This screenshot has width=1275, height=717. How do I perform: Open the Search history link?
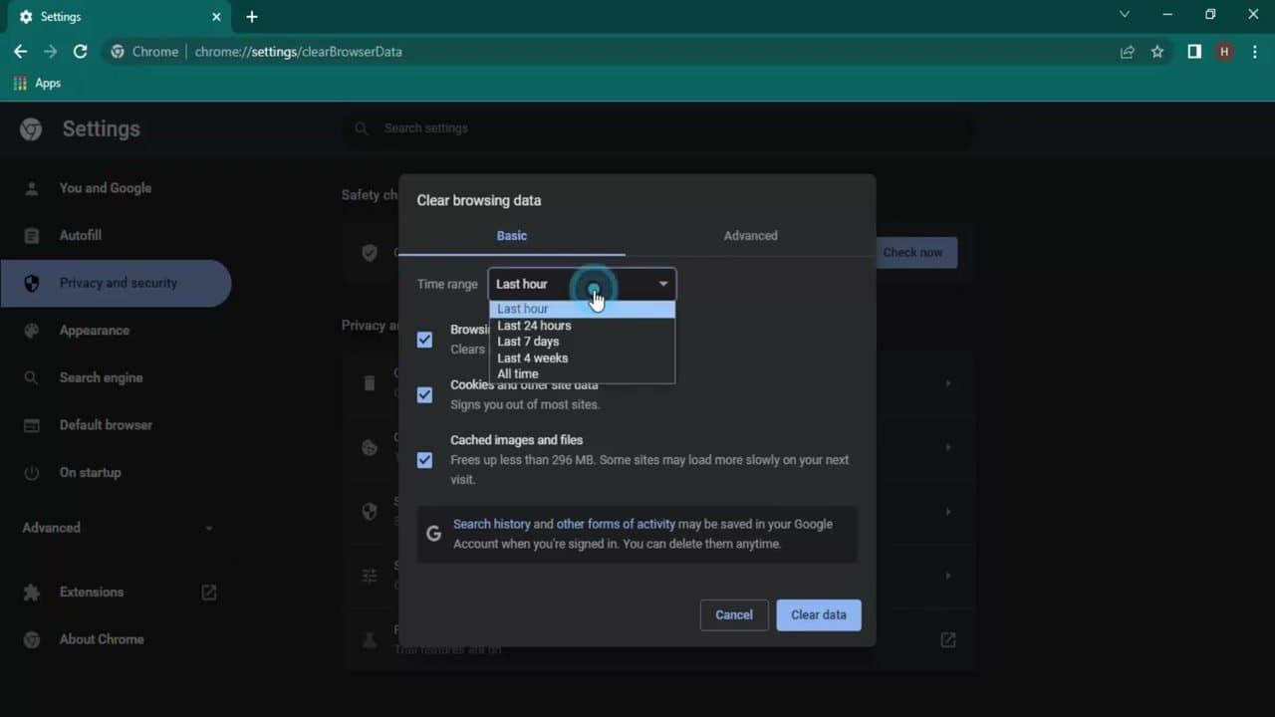pos(491,524)
